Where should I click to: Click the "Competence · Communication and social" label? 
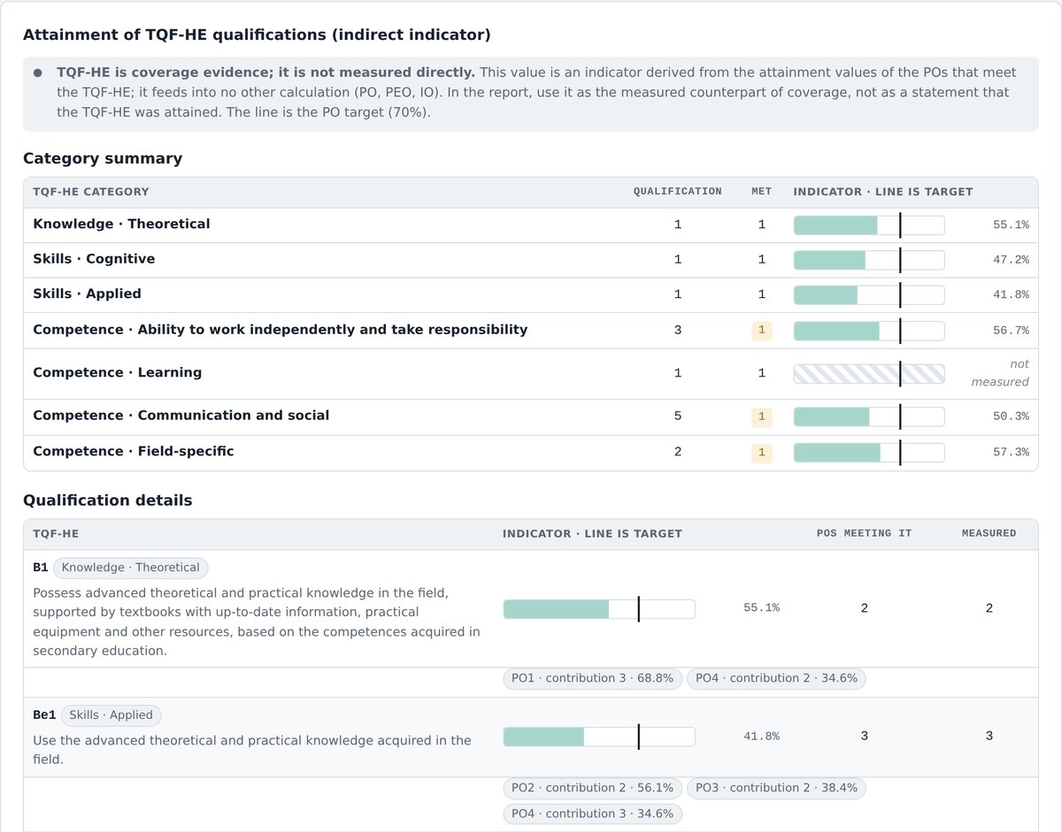pyautogui.click(x=181, y=416)
